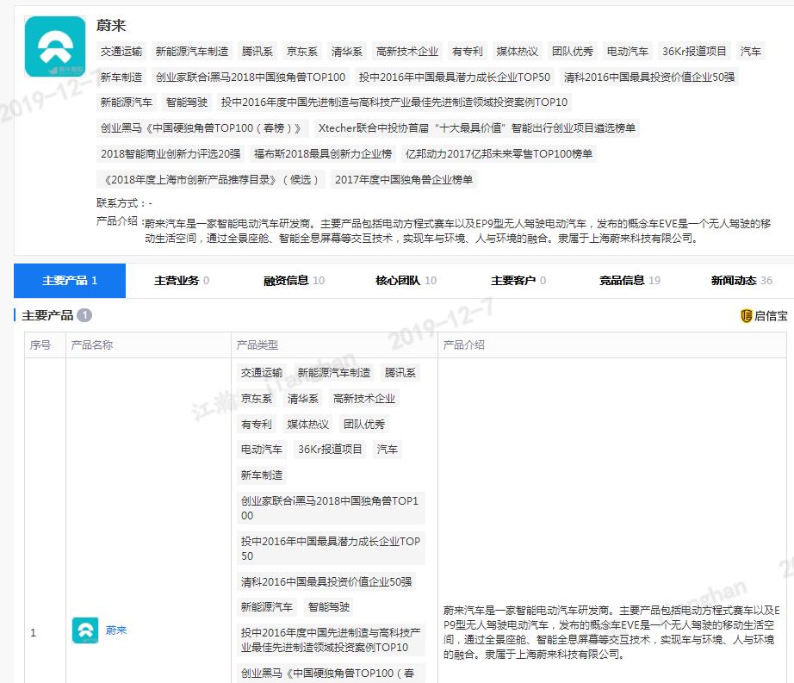This screenshot has width=794, height=683.
Task: Click the 团队优秀 header tag
Action: [573, 51]
